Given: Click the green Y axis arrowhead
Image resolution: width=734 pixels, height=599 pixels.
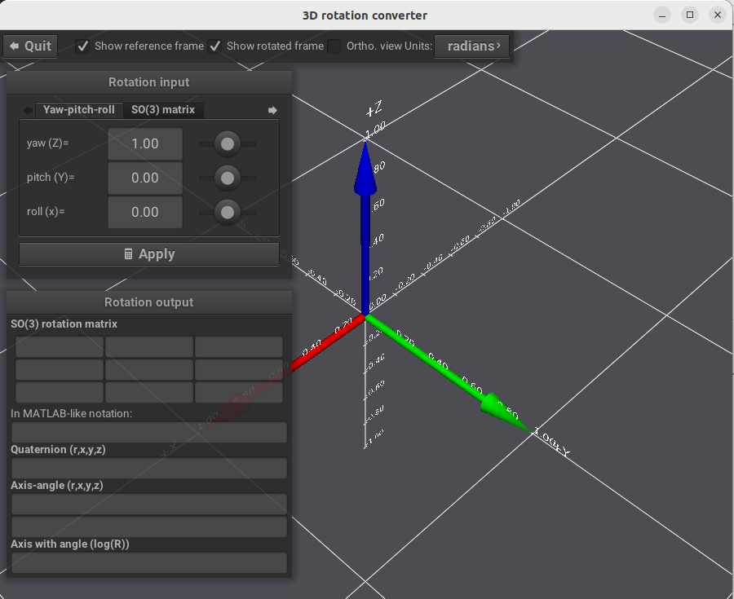Looking at the screenshot, I should click(506, 414).
